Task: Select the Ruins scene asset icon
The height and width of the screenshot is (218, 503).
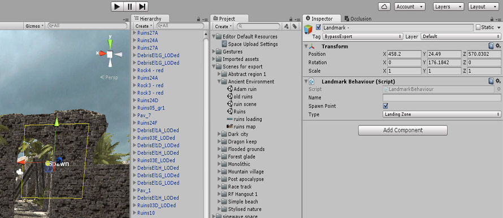Action: coord(230,112)
